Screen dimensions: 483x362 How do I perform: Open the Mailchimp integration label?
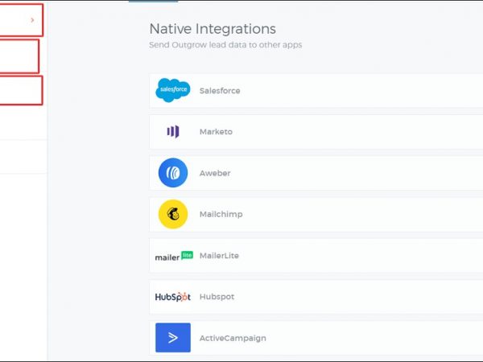click(x=221, y=215)
